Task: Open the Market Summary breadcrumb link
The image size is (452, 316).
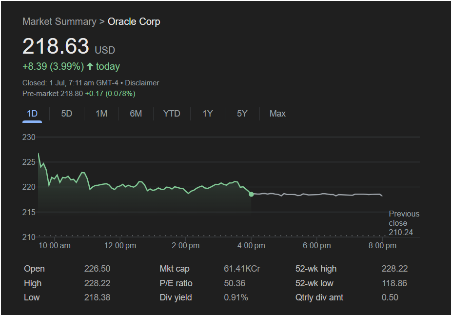Action: coord(59,21)
